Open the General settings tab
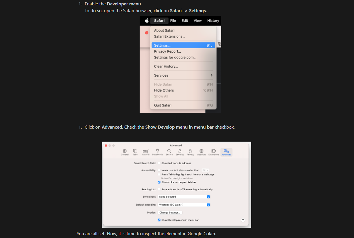 click(125, 152)
